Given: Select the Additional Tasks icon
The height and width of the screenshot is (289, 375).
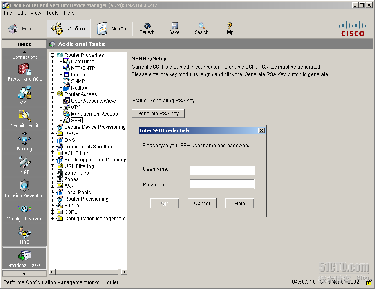Looking at the screenshot, I should click(25, 255).
